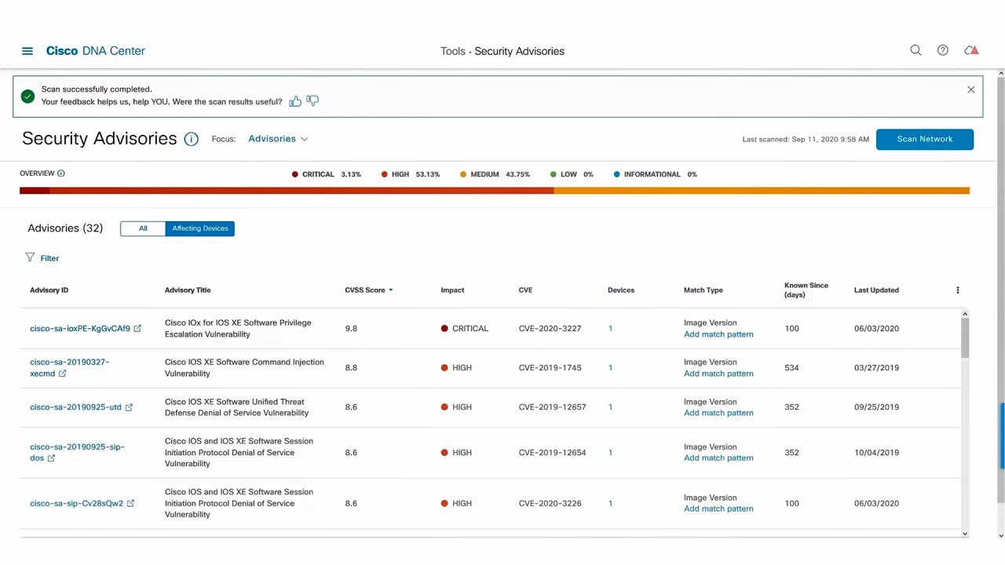This screenshot has height=565, width=1005.
Task: Click the search magnifier icon
Action: pyautogui.click(x=915, y=50)
